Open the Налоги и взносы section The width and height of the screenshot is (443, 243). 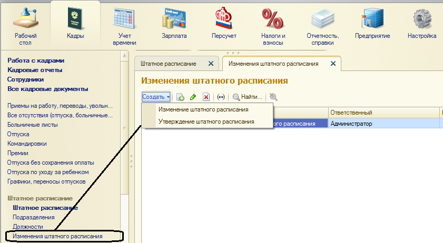pyautogui.click(x=273, y=27)
